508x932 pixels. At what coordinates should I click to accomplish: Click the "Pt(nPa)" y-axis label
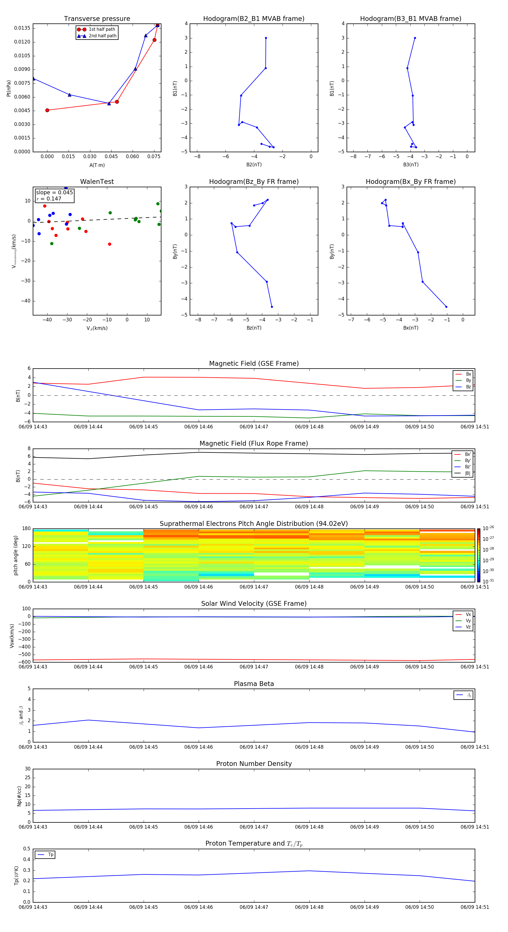(x=9, y=88)
